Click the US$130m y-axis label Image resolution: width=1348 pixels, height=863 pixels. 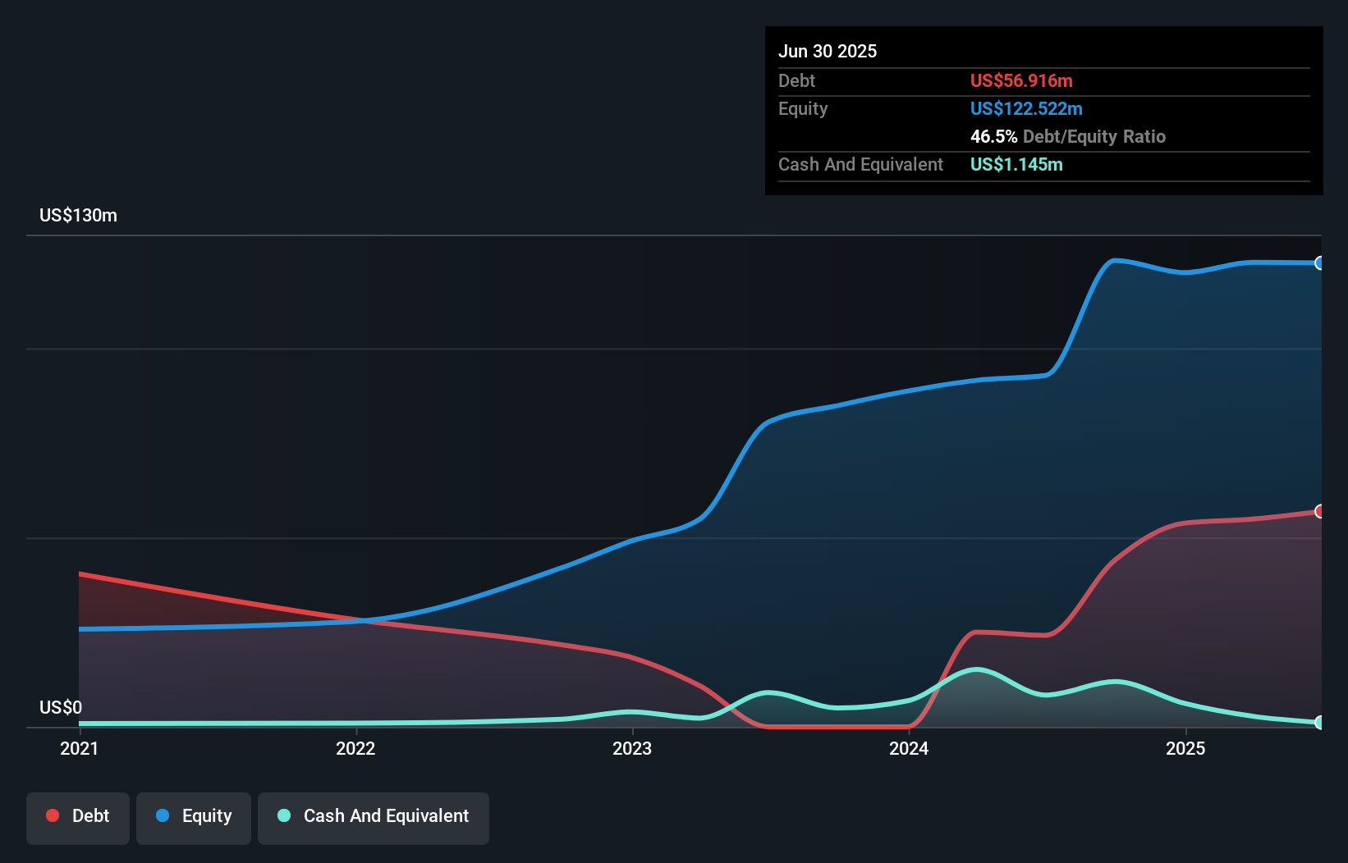[78, 215]
